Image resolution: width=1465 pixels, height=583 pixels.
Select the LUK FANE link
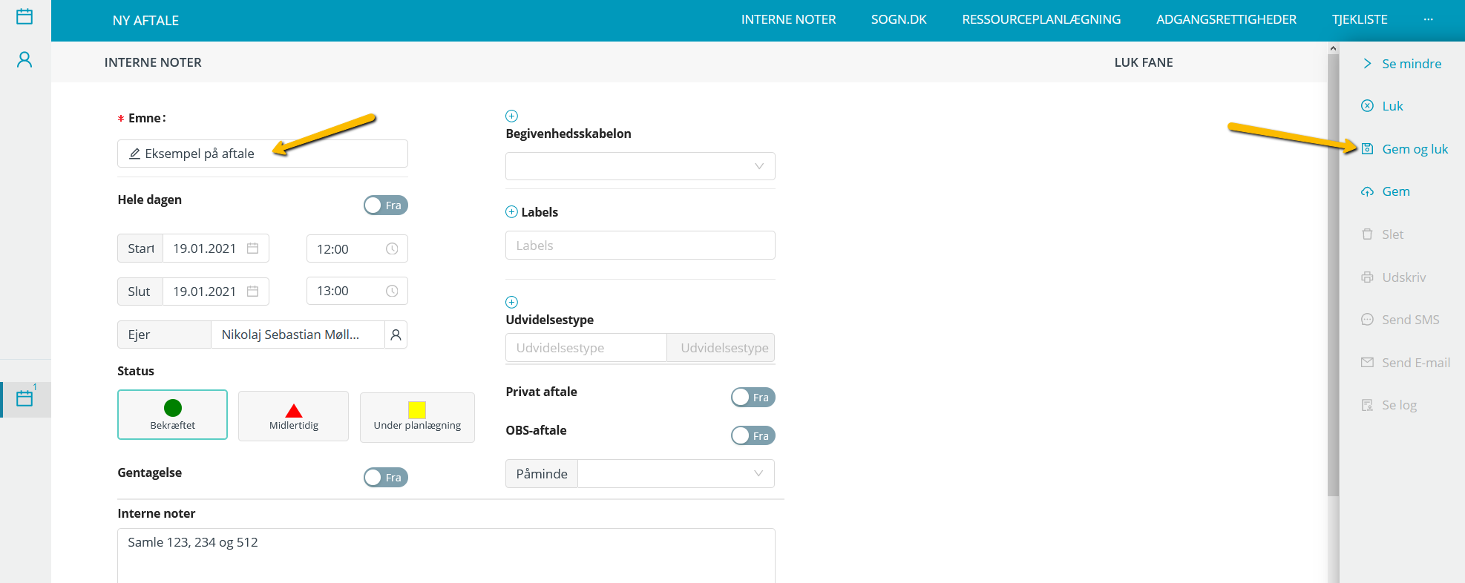coord(1143,62)
